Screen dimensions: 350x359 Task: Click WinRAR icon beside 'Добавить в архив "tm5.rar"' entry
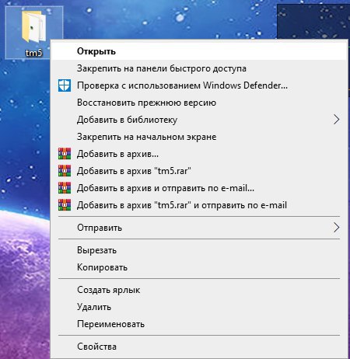pos(65,171)
